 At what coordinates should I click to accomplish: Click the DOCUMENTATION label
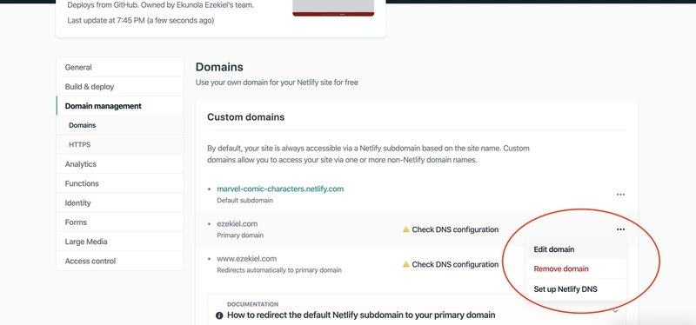click(x=252, y=305)
